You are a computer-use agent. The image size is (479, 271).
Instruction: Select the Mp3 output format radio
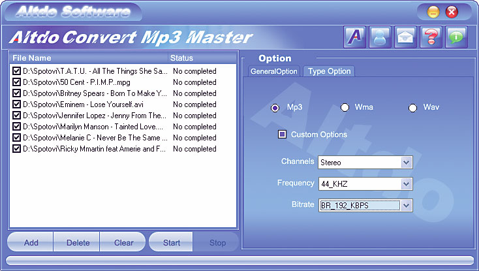click(x=275, y=108)
